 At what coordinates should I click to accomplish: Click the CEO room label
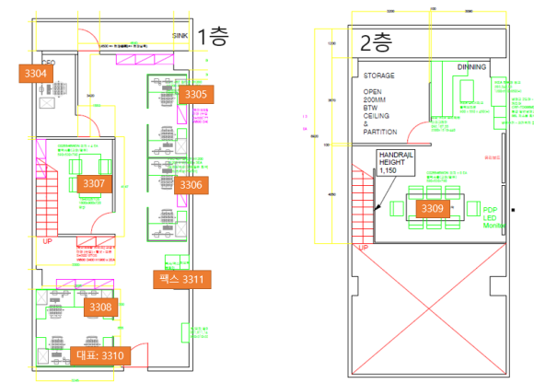pos(49,63)
